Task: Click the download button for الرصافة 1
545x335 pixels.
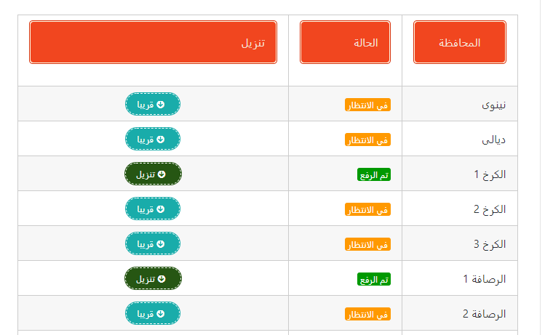Action: (153, 278)
